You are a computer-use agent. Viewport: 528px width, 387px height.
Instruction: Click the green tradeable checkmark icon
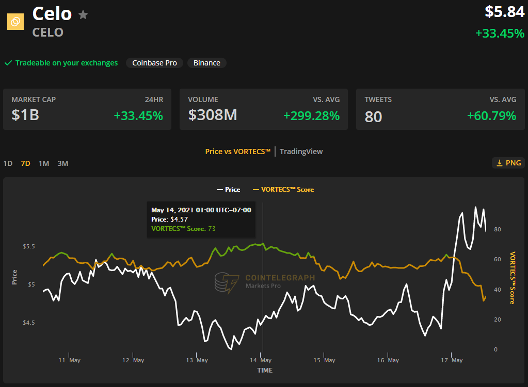(8, 63)
